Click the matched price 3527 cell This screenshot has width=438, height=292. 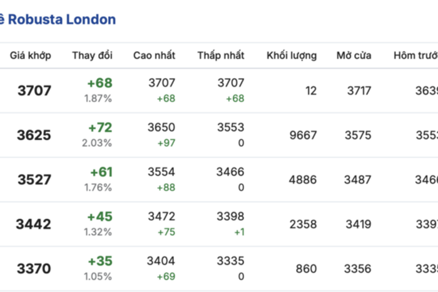coord(34,179)
